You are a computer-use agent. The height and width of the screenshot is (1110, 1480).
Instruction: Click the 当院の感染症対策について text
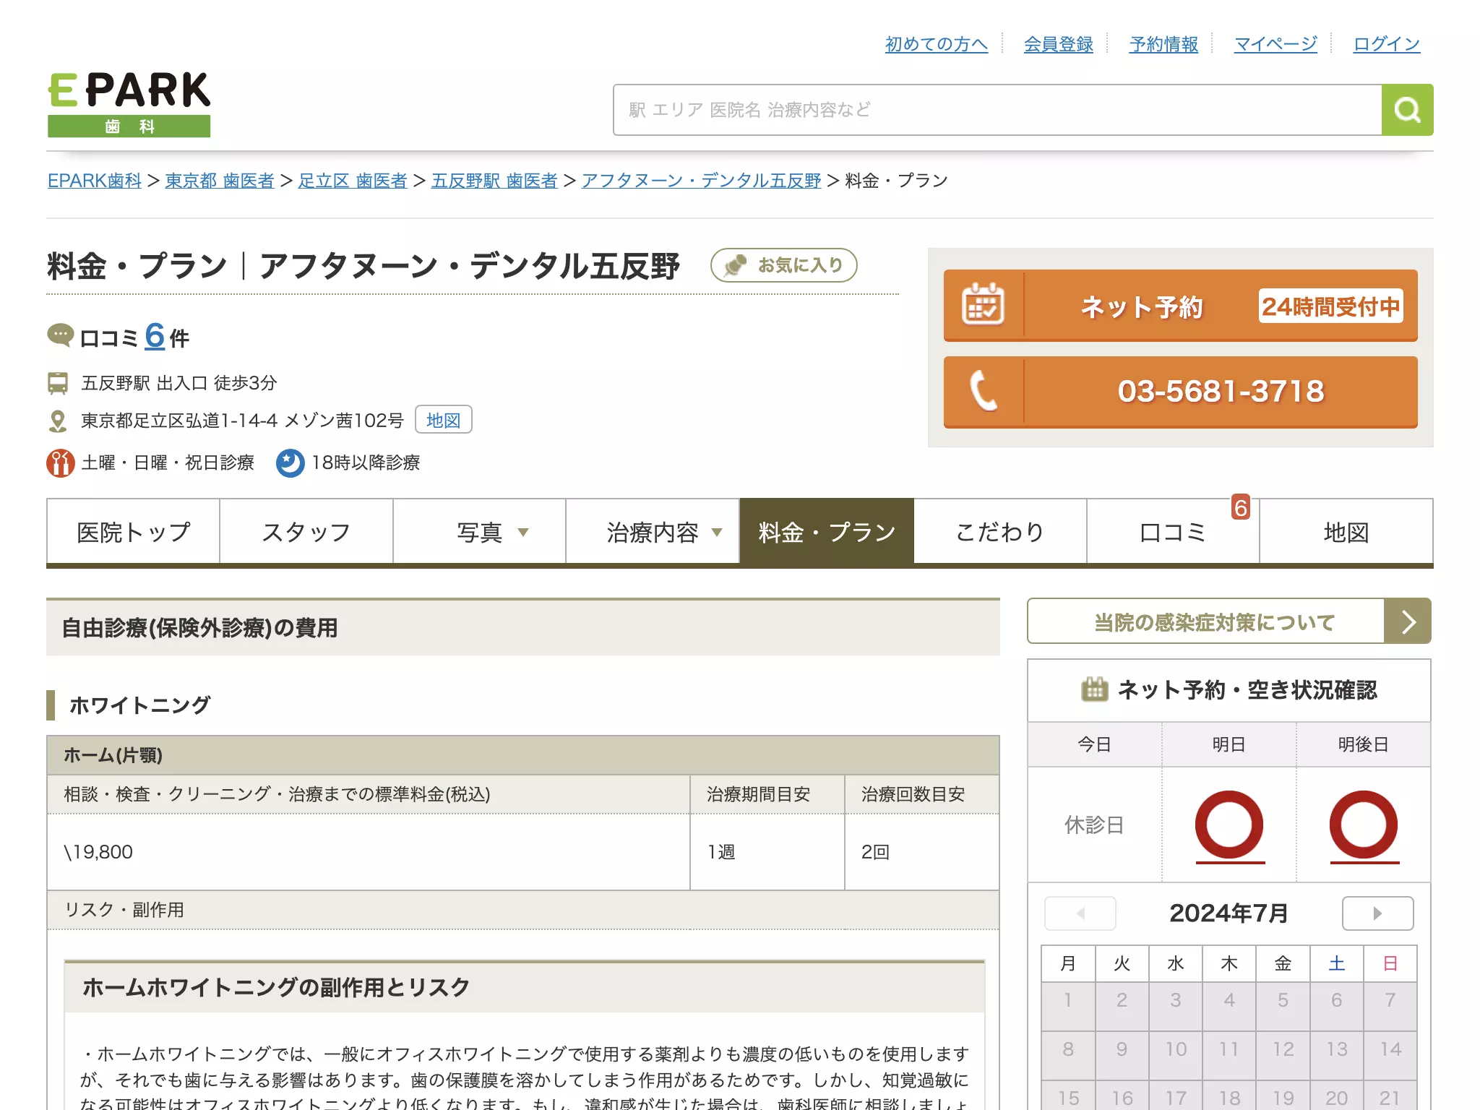pos(1214,622)
